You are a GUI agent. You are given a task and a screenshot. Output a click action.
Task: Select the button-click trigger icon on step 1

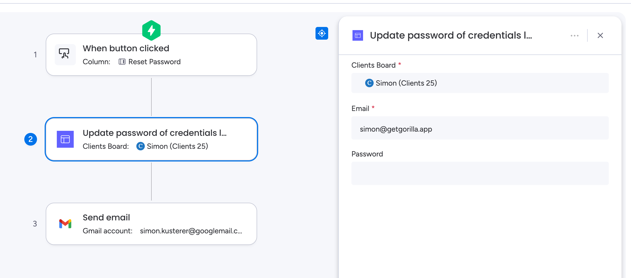click(x=65, y=54)
